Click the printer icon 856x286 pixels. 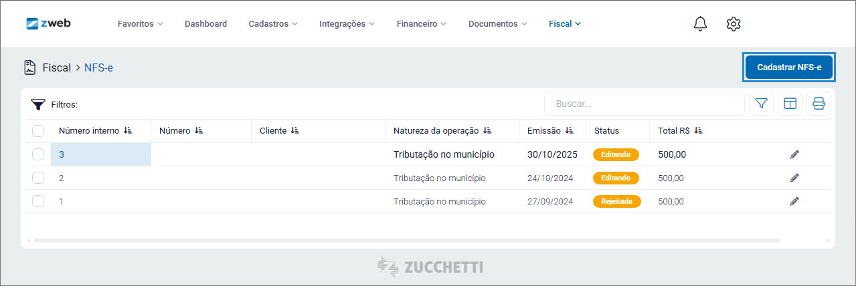(819, 104)
